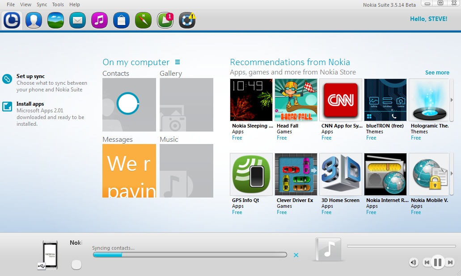
Task: Open the Install apps link
Action: click(30, 104)
